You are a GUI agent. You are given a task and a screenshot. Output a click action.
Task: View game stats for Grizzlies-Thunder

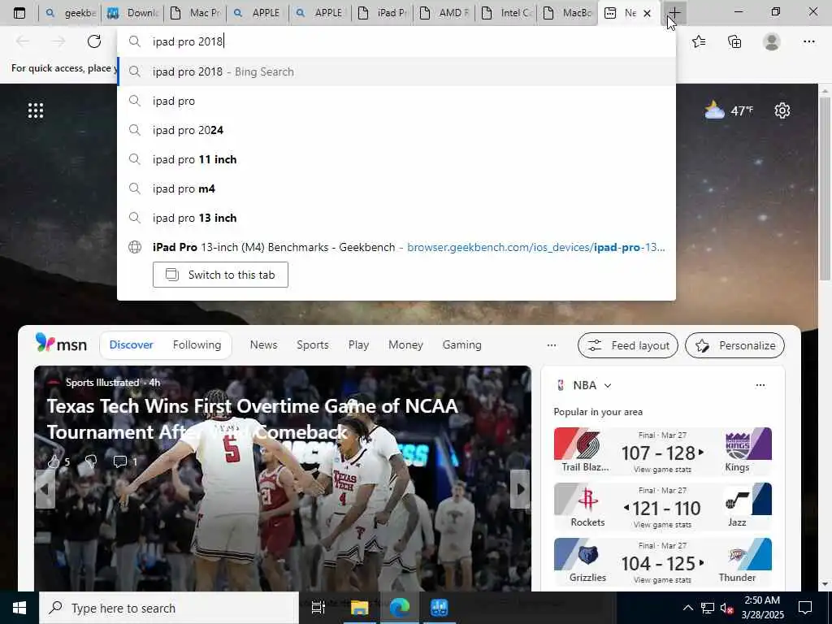(x=662, y=579)
